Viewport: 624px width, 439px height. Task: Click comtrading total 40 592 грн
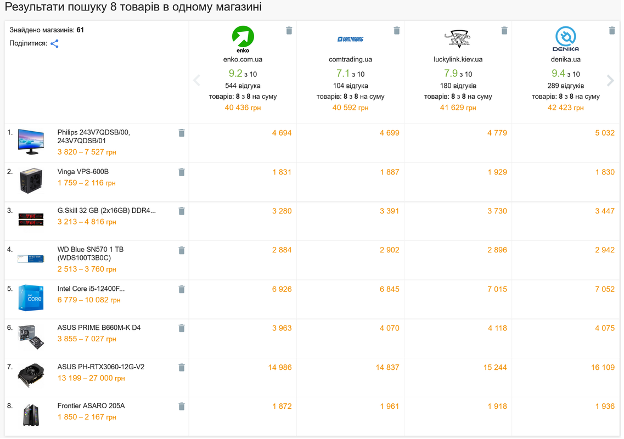(x=351, y=108)
